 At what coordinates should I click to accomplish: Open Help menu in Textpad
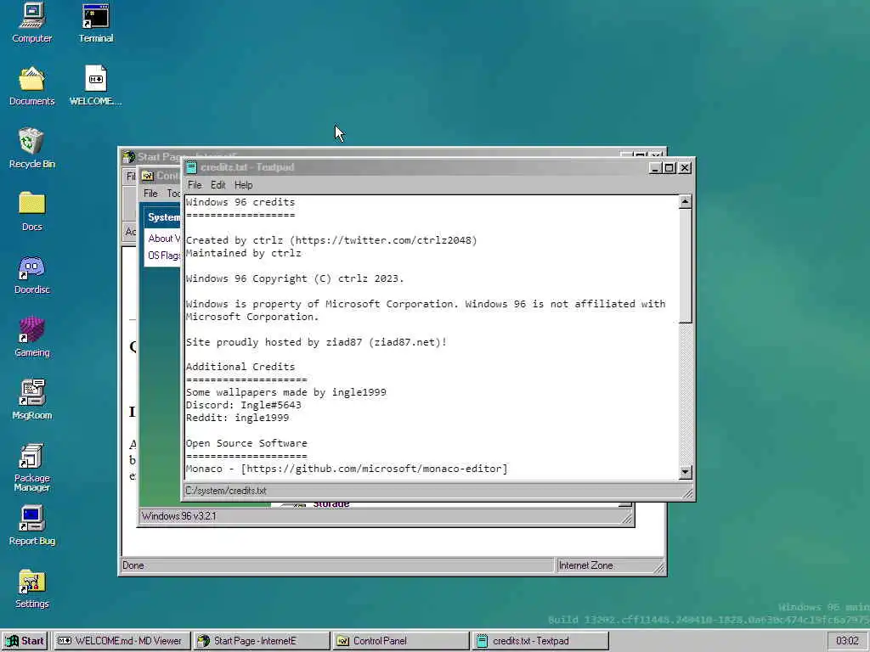click(x=243, y=185)
